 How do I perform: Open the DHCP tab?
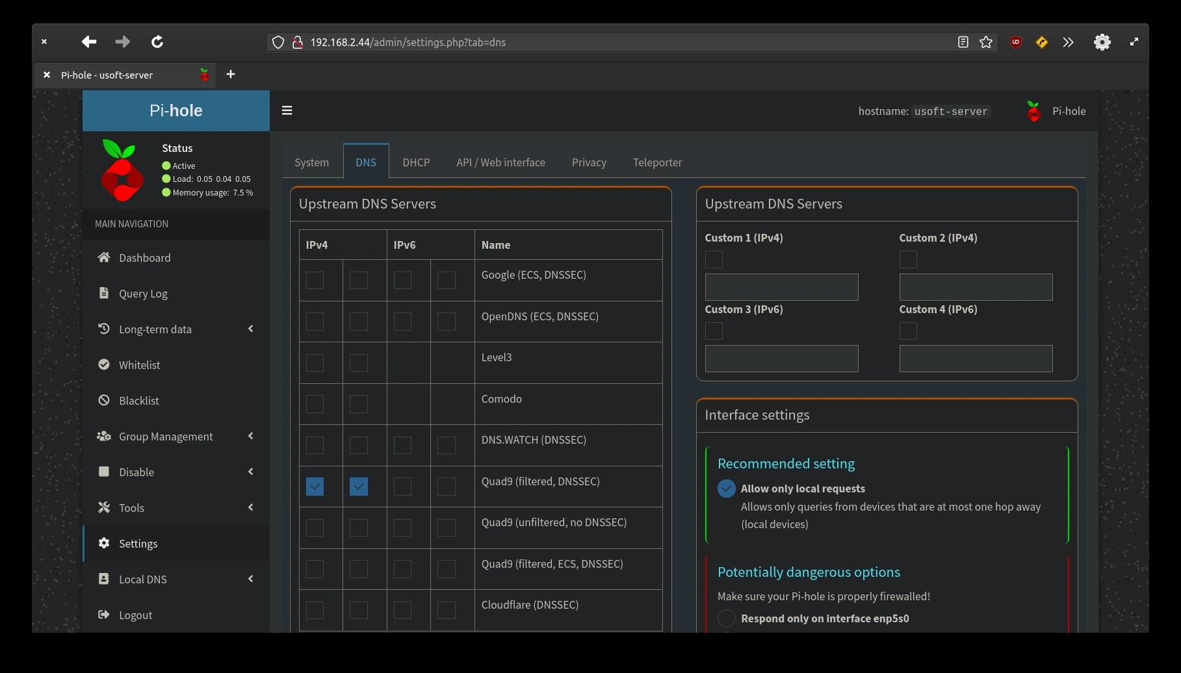[416, 162]
